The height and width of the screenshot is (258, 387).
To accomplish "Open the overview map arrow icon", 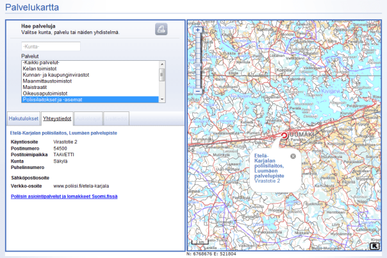I will click(x=374, y=245).
